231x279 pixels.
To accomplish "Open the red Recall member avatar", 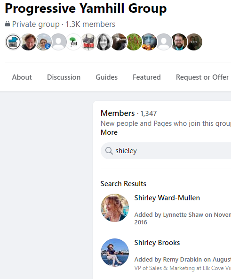I will pos(88,42).
